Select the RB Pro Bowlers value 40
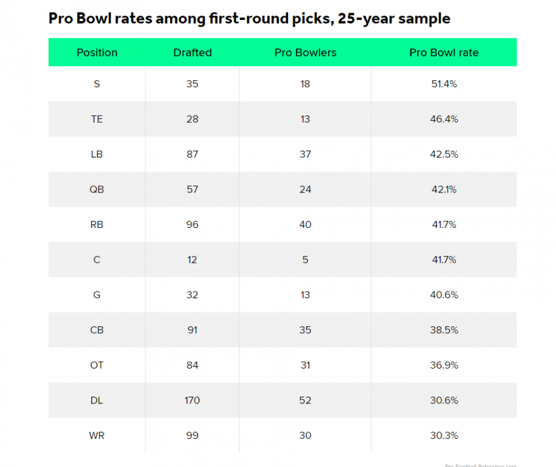556x467 pixels. coord(305,224)
